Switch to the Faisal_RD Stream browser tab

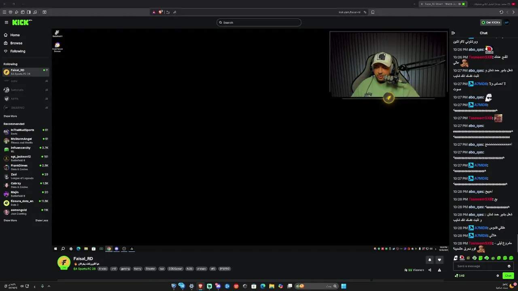click(443, 4)
